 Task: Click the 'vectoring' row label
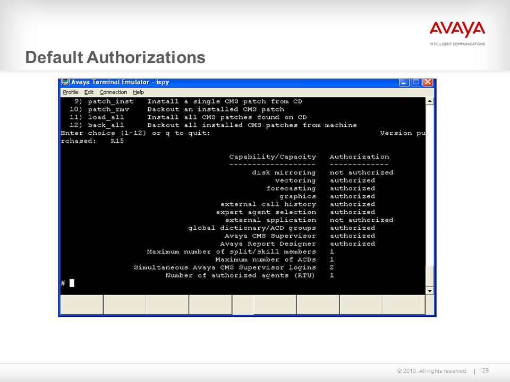295,180
